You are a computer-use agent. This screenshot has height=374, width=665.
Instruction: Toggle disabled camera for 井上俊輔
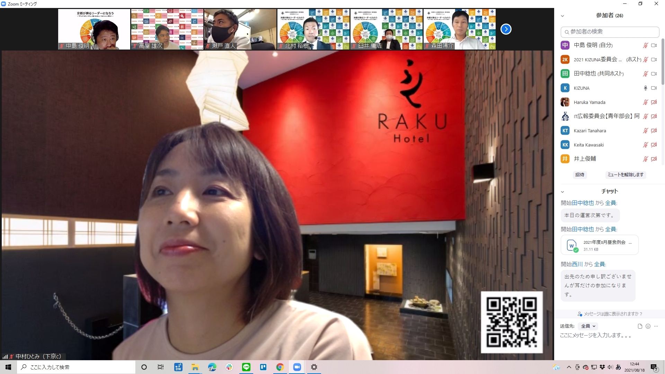[654, 159]
